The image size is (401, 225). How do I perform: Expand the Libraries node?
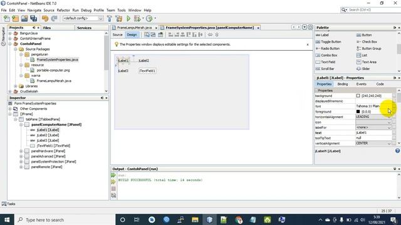coord(16,86)
